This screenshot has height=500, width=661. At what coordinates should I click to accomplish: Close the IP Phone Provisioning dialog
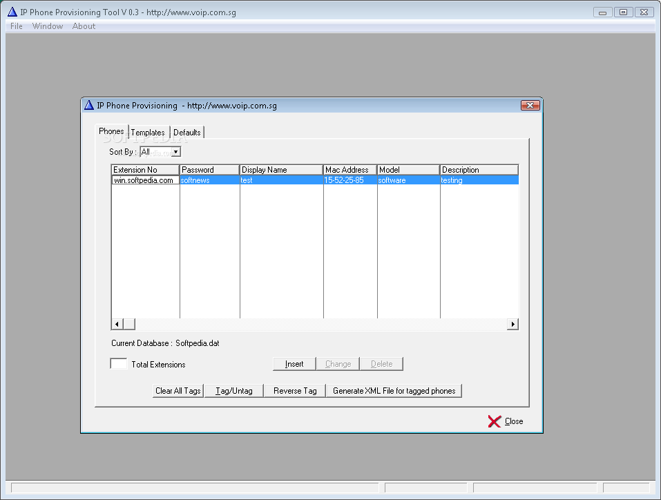click(x=530, y=106)
